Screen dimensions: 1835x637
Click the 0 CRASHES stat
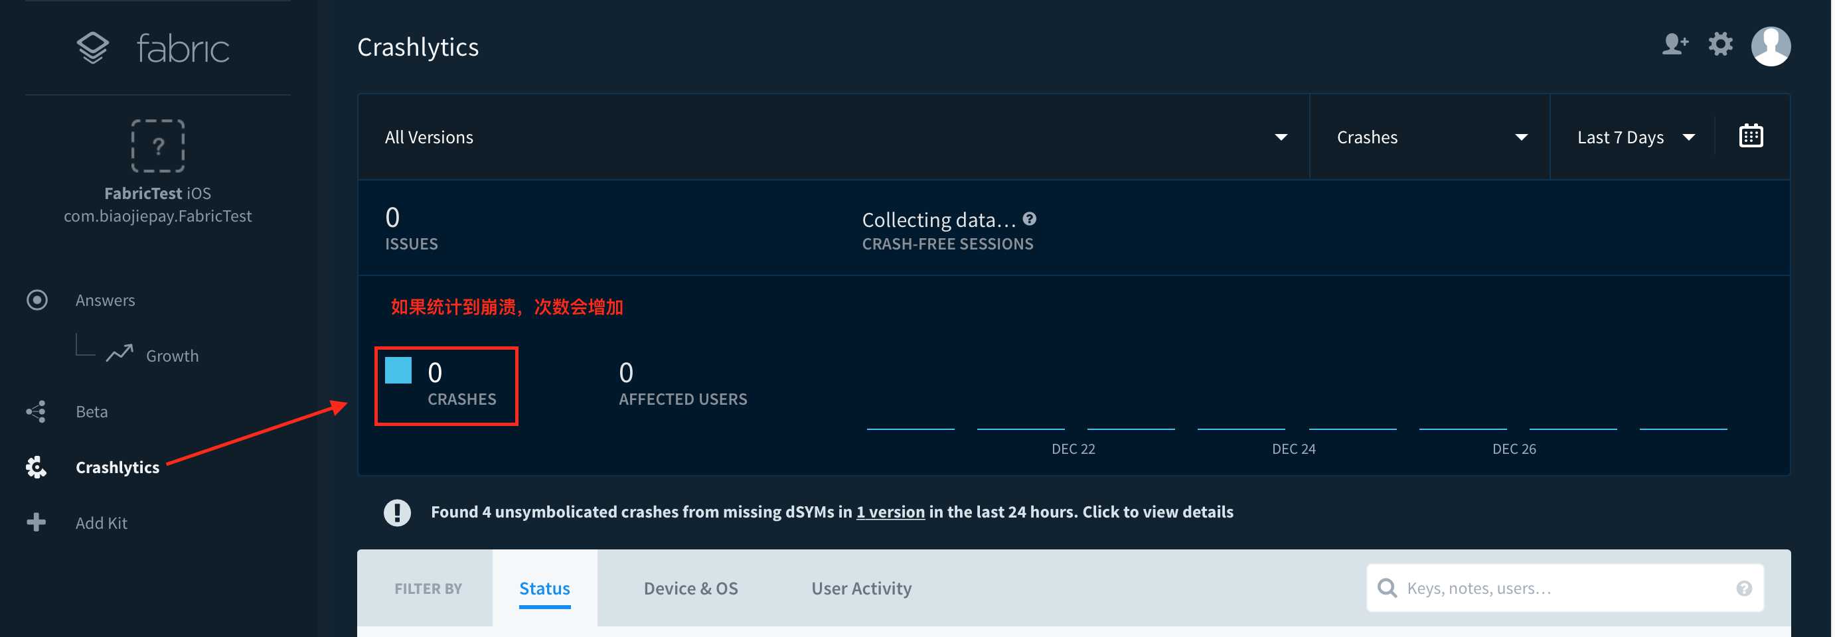(461, 384)
